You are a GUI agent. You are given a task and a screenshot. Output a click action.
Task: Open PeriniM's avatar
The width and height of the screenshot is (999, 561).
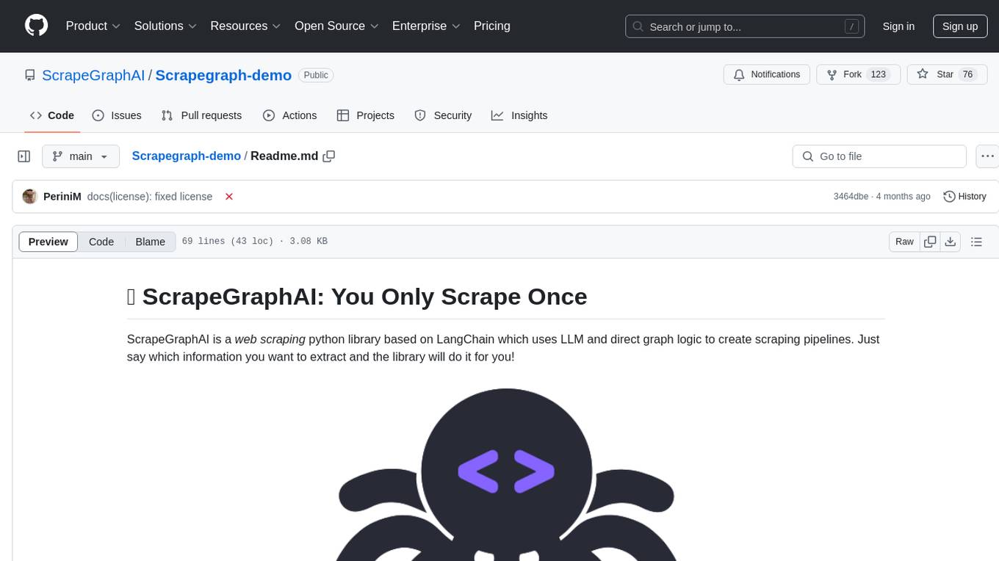[x=30, y=196]
